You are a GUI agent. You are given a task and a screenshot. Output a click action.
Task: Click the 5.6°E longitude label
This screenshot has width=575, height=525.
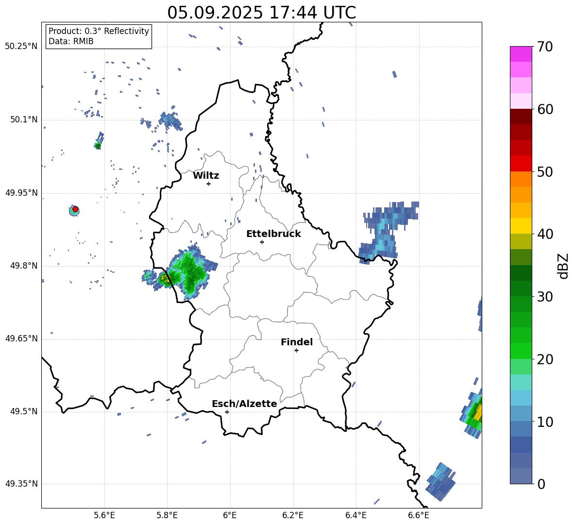point(104,515)
